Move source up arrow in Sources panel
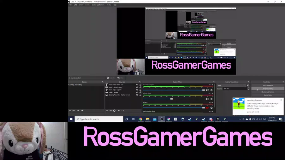 (x=119, y=111)
